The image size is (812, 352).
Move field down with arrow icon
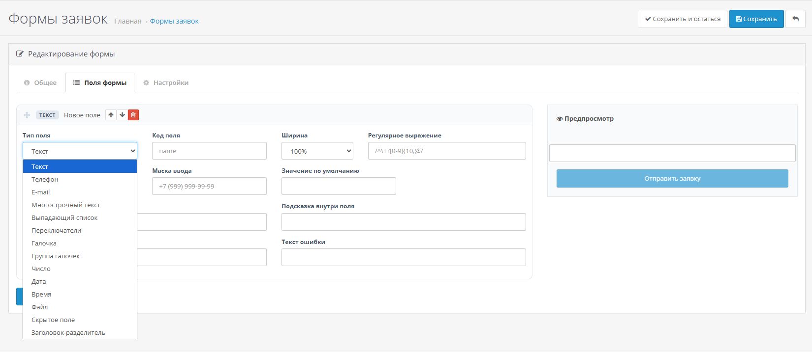pyautogui.click(x=123, y=115)
